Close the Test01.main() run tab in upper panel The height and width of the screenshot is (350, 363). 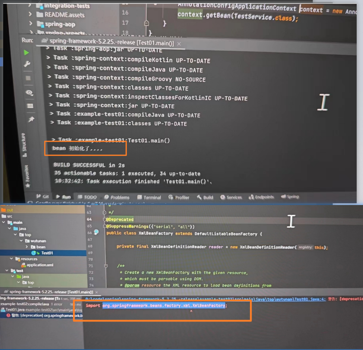tap(179, 43)
